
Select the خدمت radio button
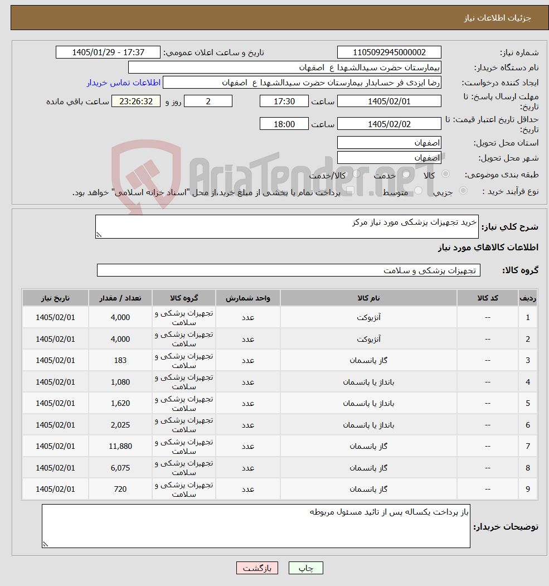[406, 174]
